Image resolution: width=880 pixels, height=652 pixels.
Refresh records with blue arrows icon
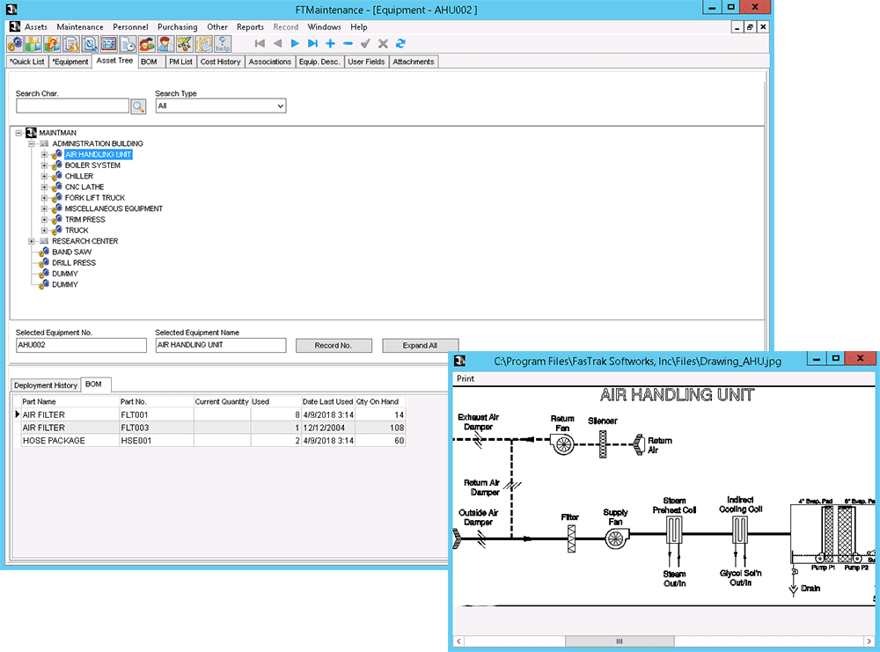400,44
